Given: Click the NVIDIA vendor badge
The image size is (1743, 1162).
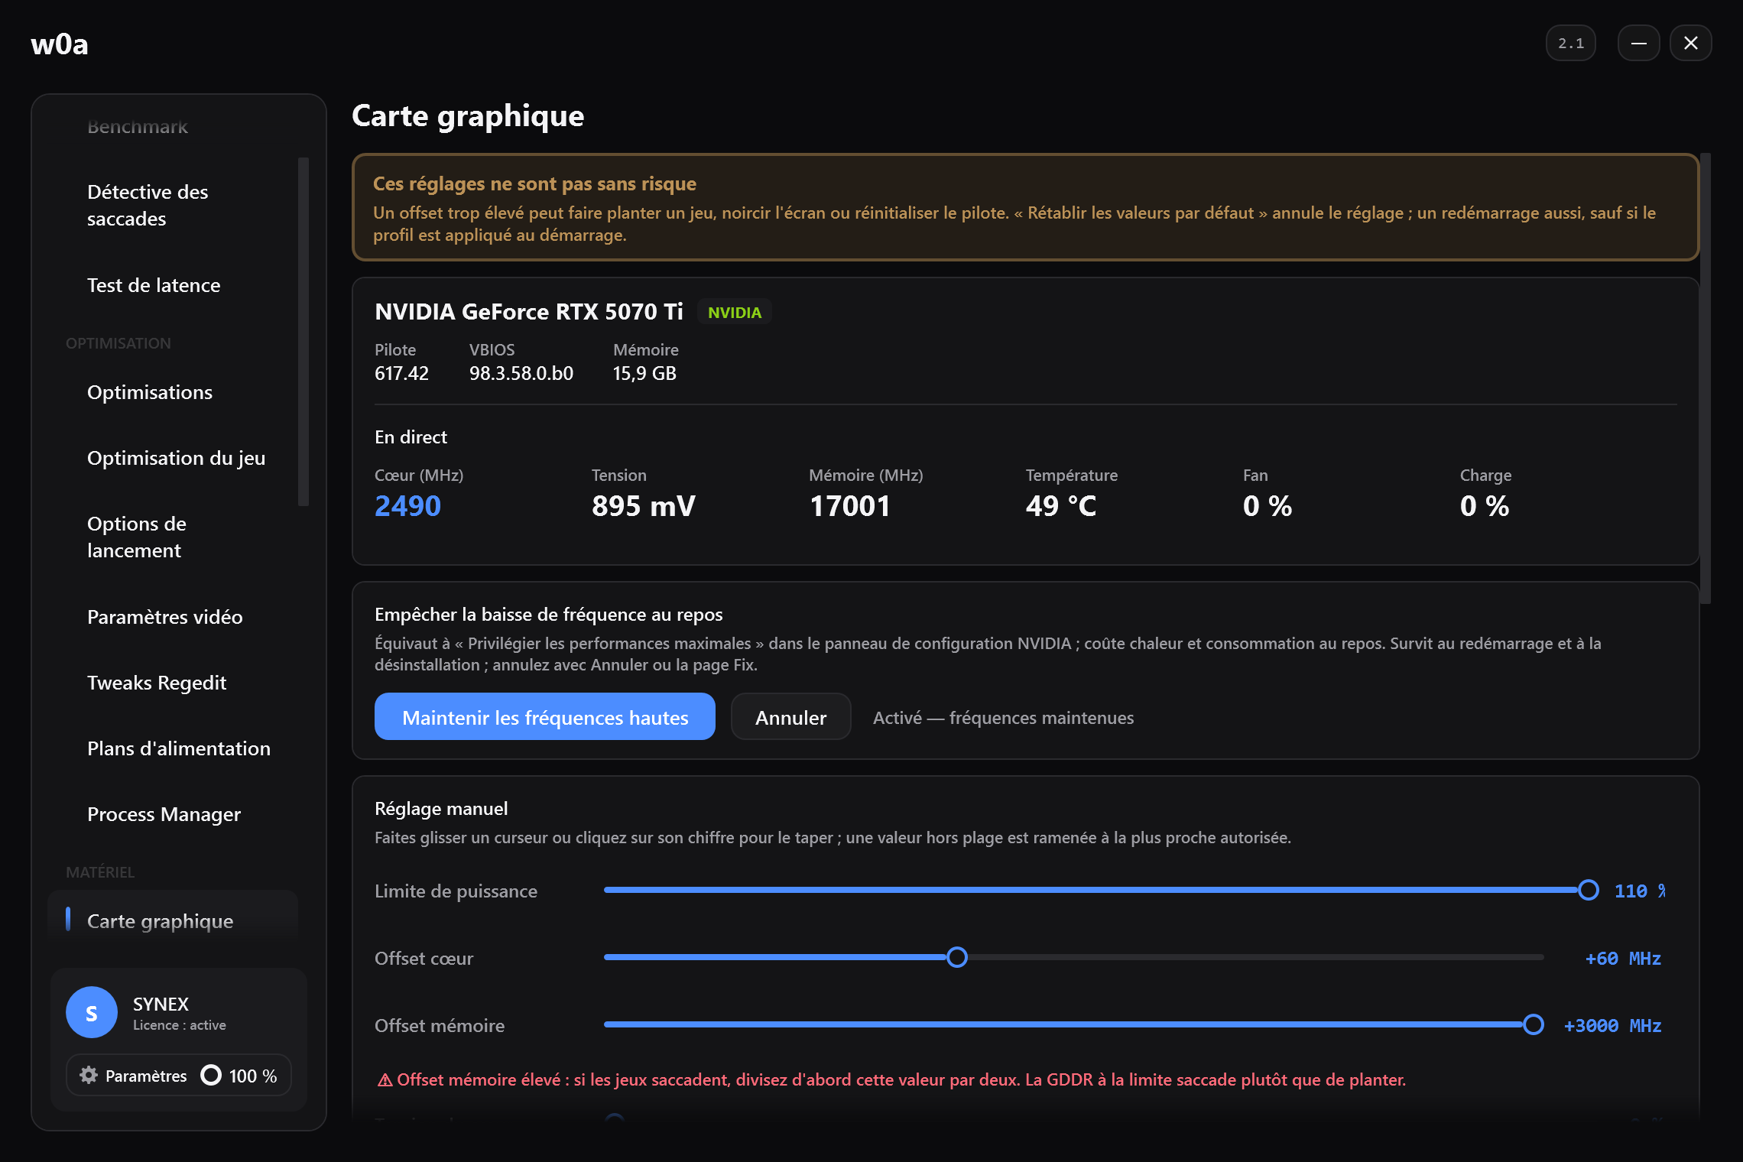Looking at the screenshot, I should tap(735, 312).
